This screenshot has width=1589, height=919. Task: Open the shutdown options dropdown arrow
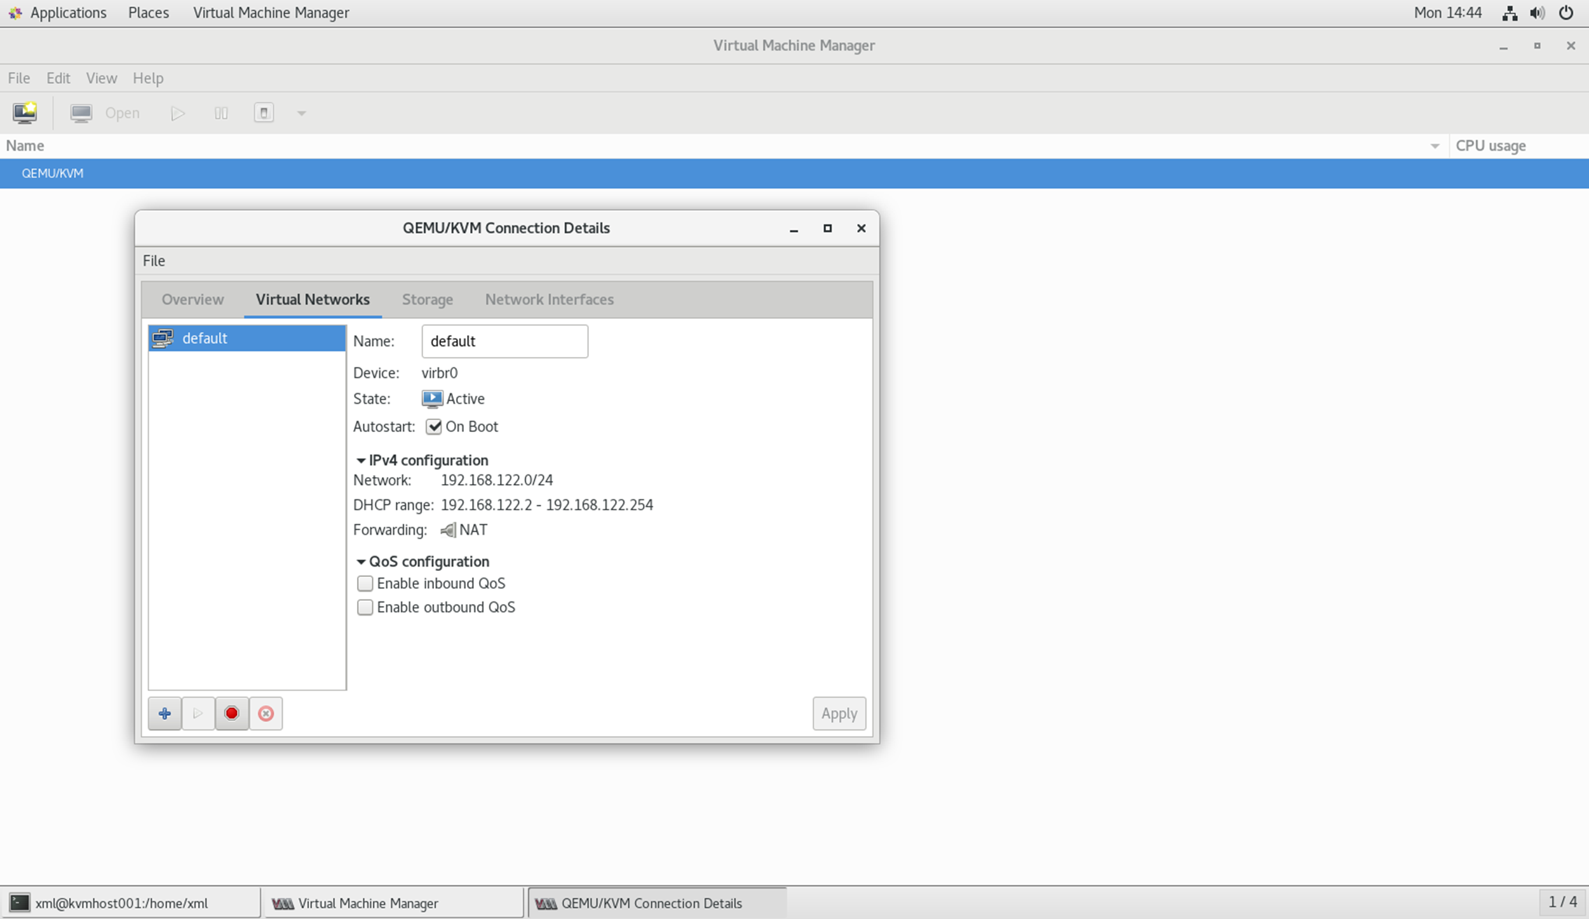(x=302, y=114)
